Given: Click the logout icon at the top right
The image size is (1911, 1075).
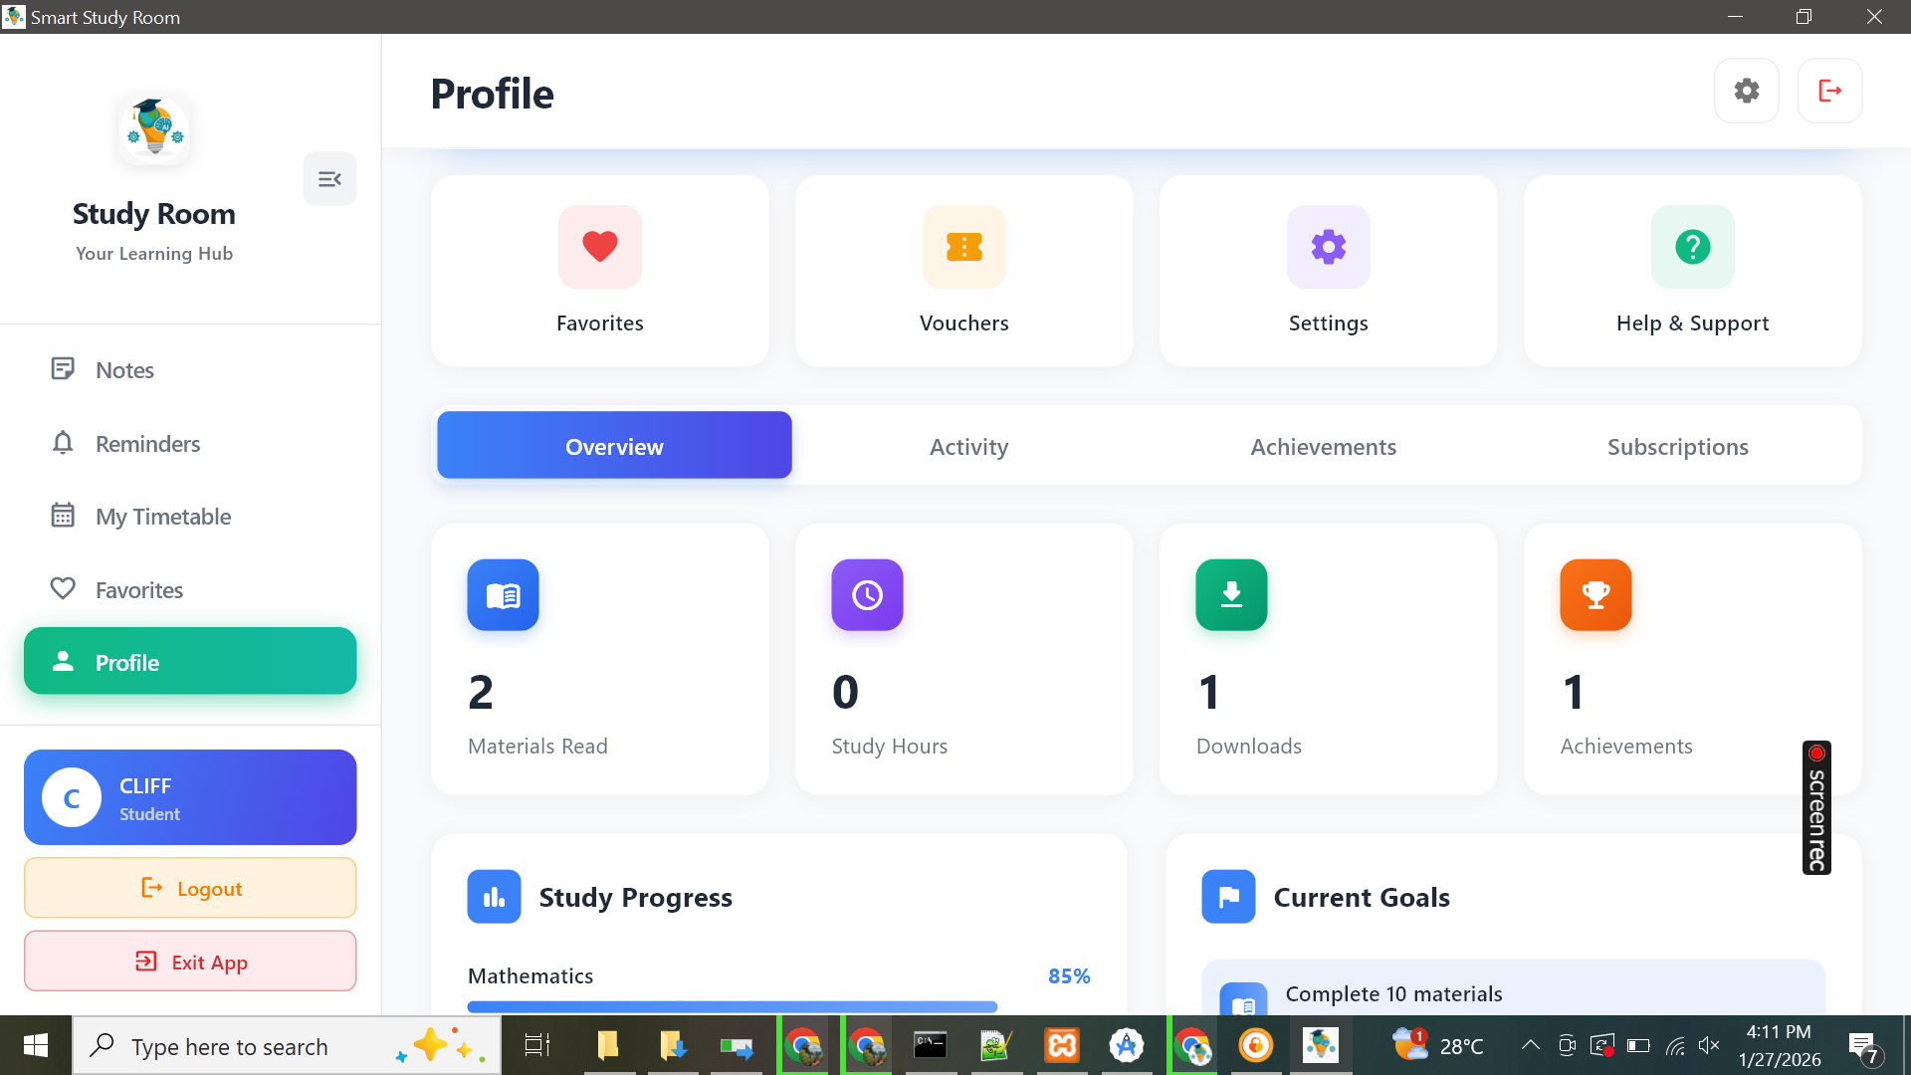Looking at the screenshot, I should point(1829,90).
